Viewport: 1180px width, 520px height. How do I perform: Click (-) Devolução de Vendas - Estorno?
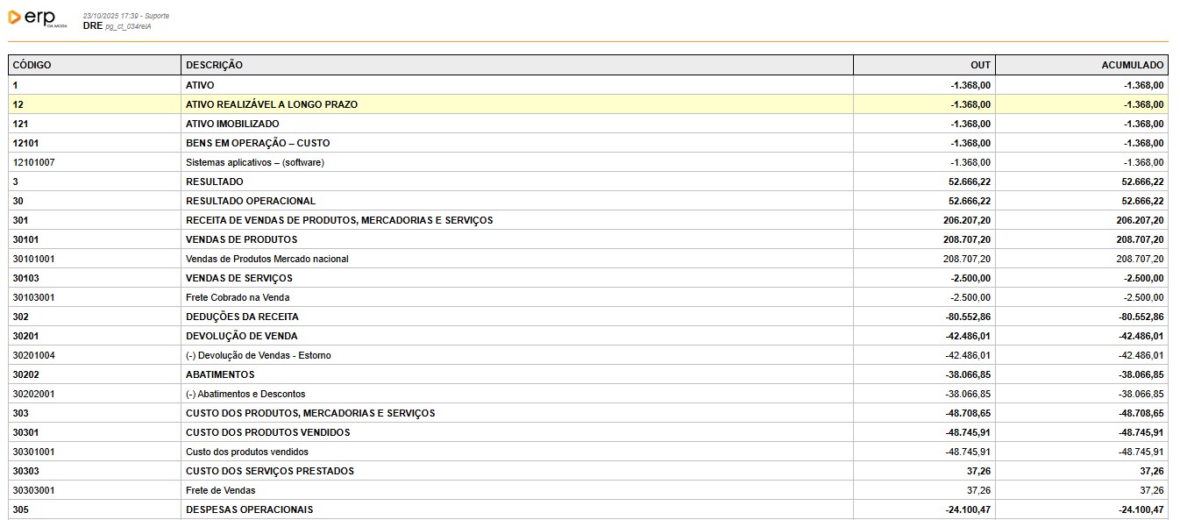tap(258, 355)
